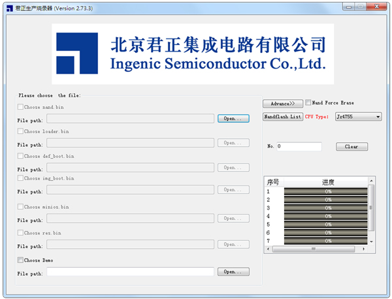This screenshot has height=299, width=392.
Task: Tick the Choose img_boot.bin checkbox
Action: (x=20, y=178)
